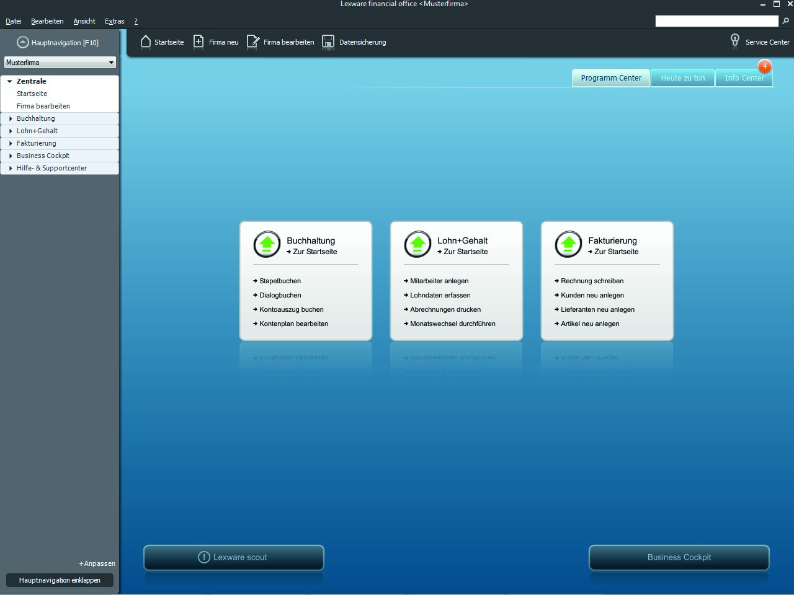Open Monatswechsel durchführen link
This screenshot has height=595, width=794.
point(450,324)
